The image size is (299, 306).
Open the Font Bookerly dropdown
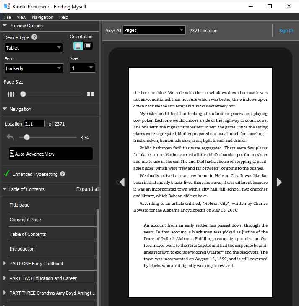tap(34, 68)
